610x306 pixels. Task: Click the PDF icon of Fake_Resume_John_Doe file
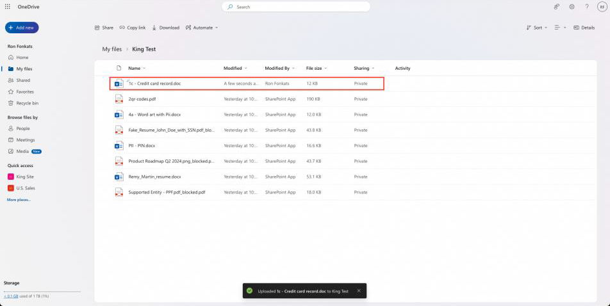pyautogui.click(x=119, y=130)
